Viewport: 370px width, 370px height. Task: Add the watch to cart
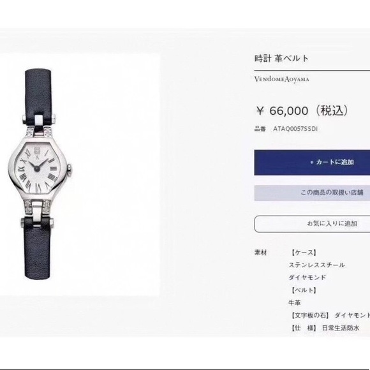312,162
